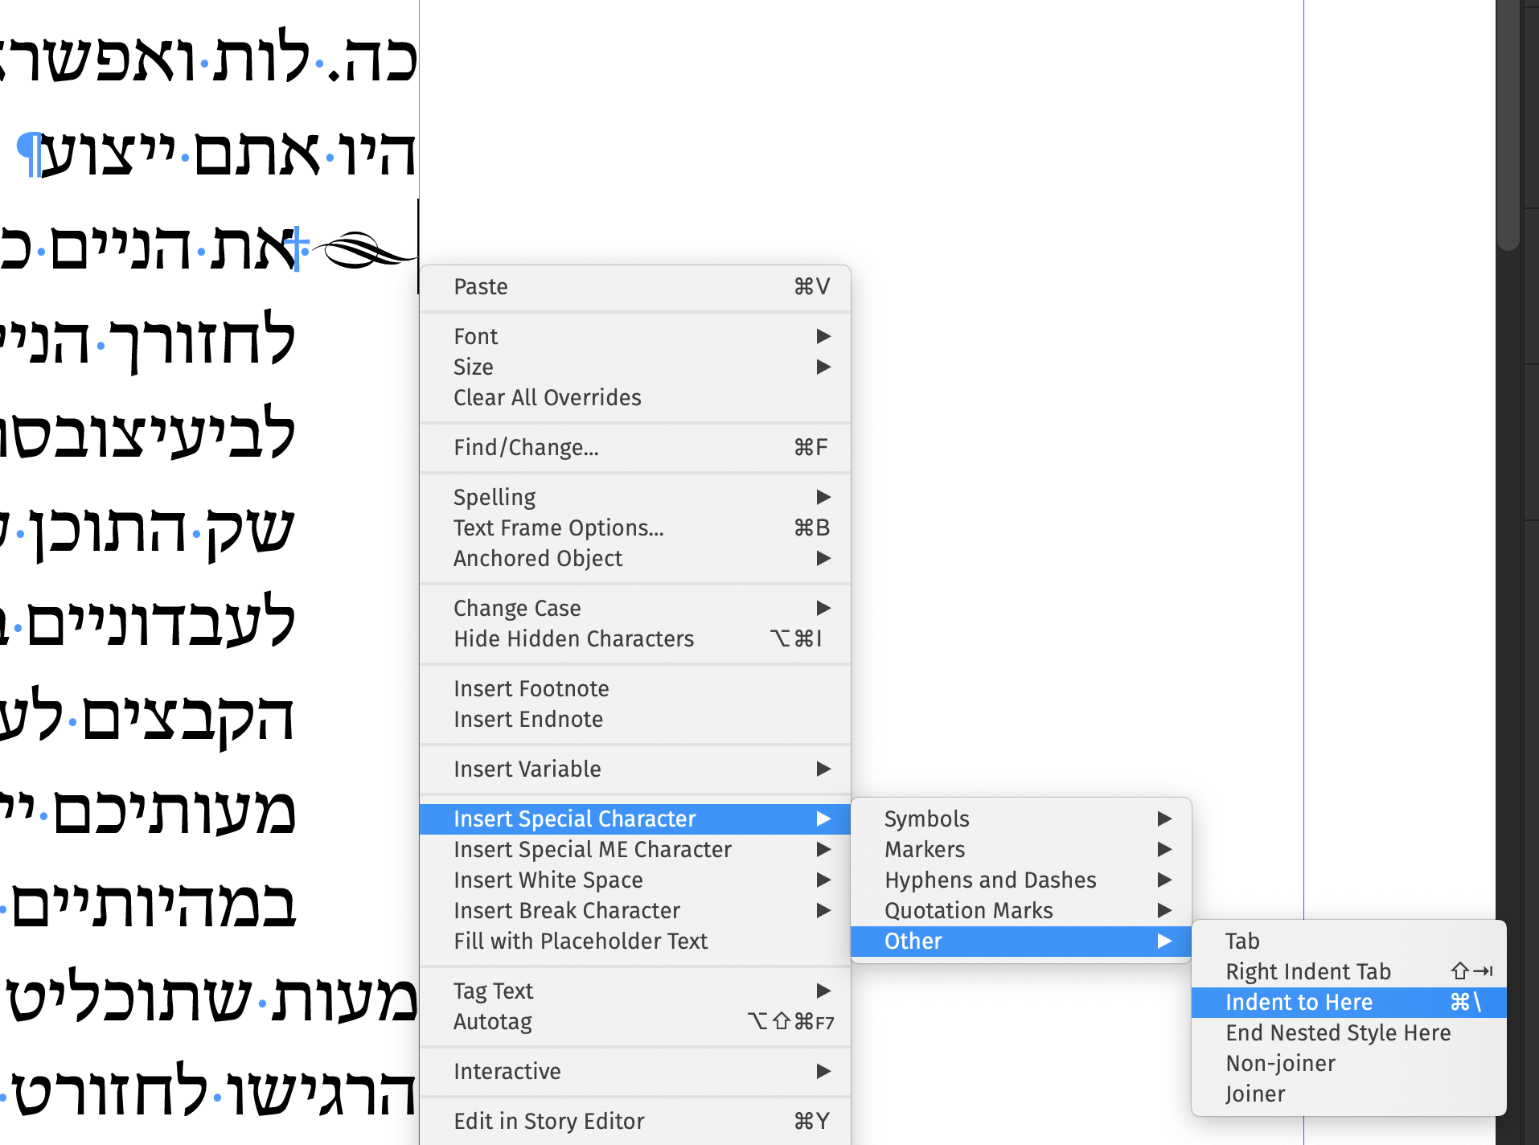Select Clear All Overrides
The height and width of the screenshot is (1145, 1539).
[635, 397]
